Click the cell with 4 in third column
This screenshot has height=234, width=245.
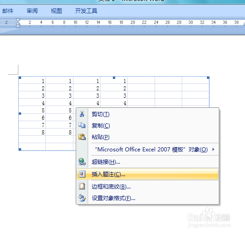(87, 103)
